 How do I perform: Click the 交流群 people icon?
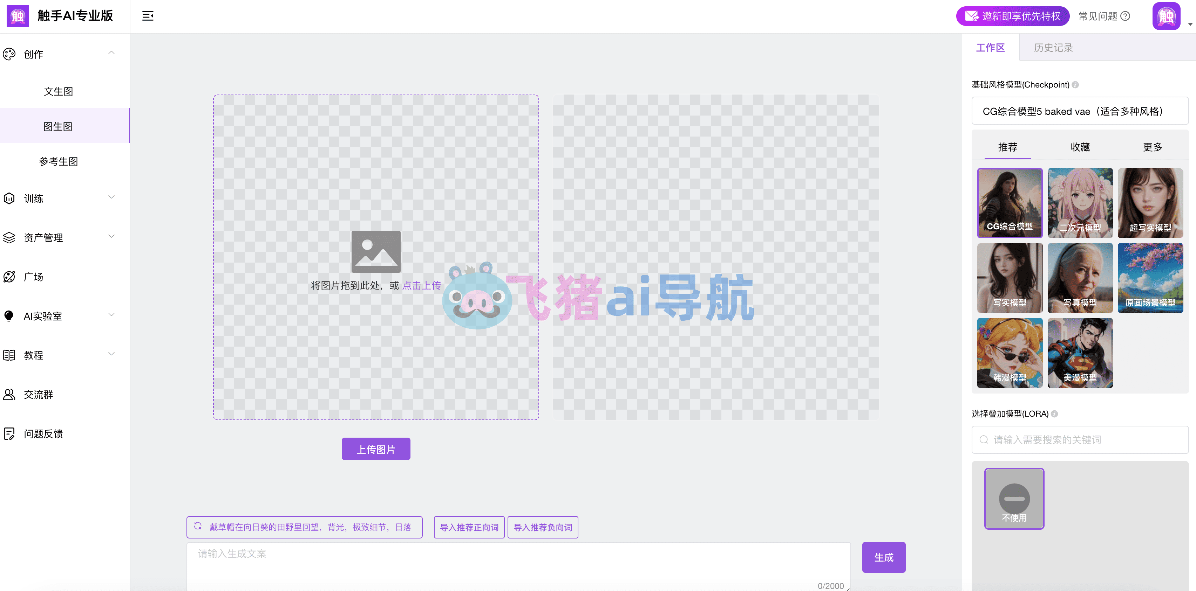[x=9, y=394]
